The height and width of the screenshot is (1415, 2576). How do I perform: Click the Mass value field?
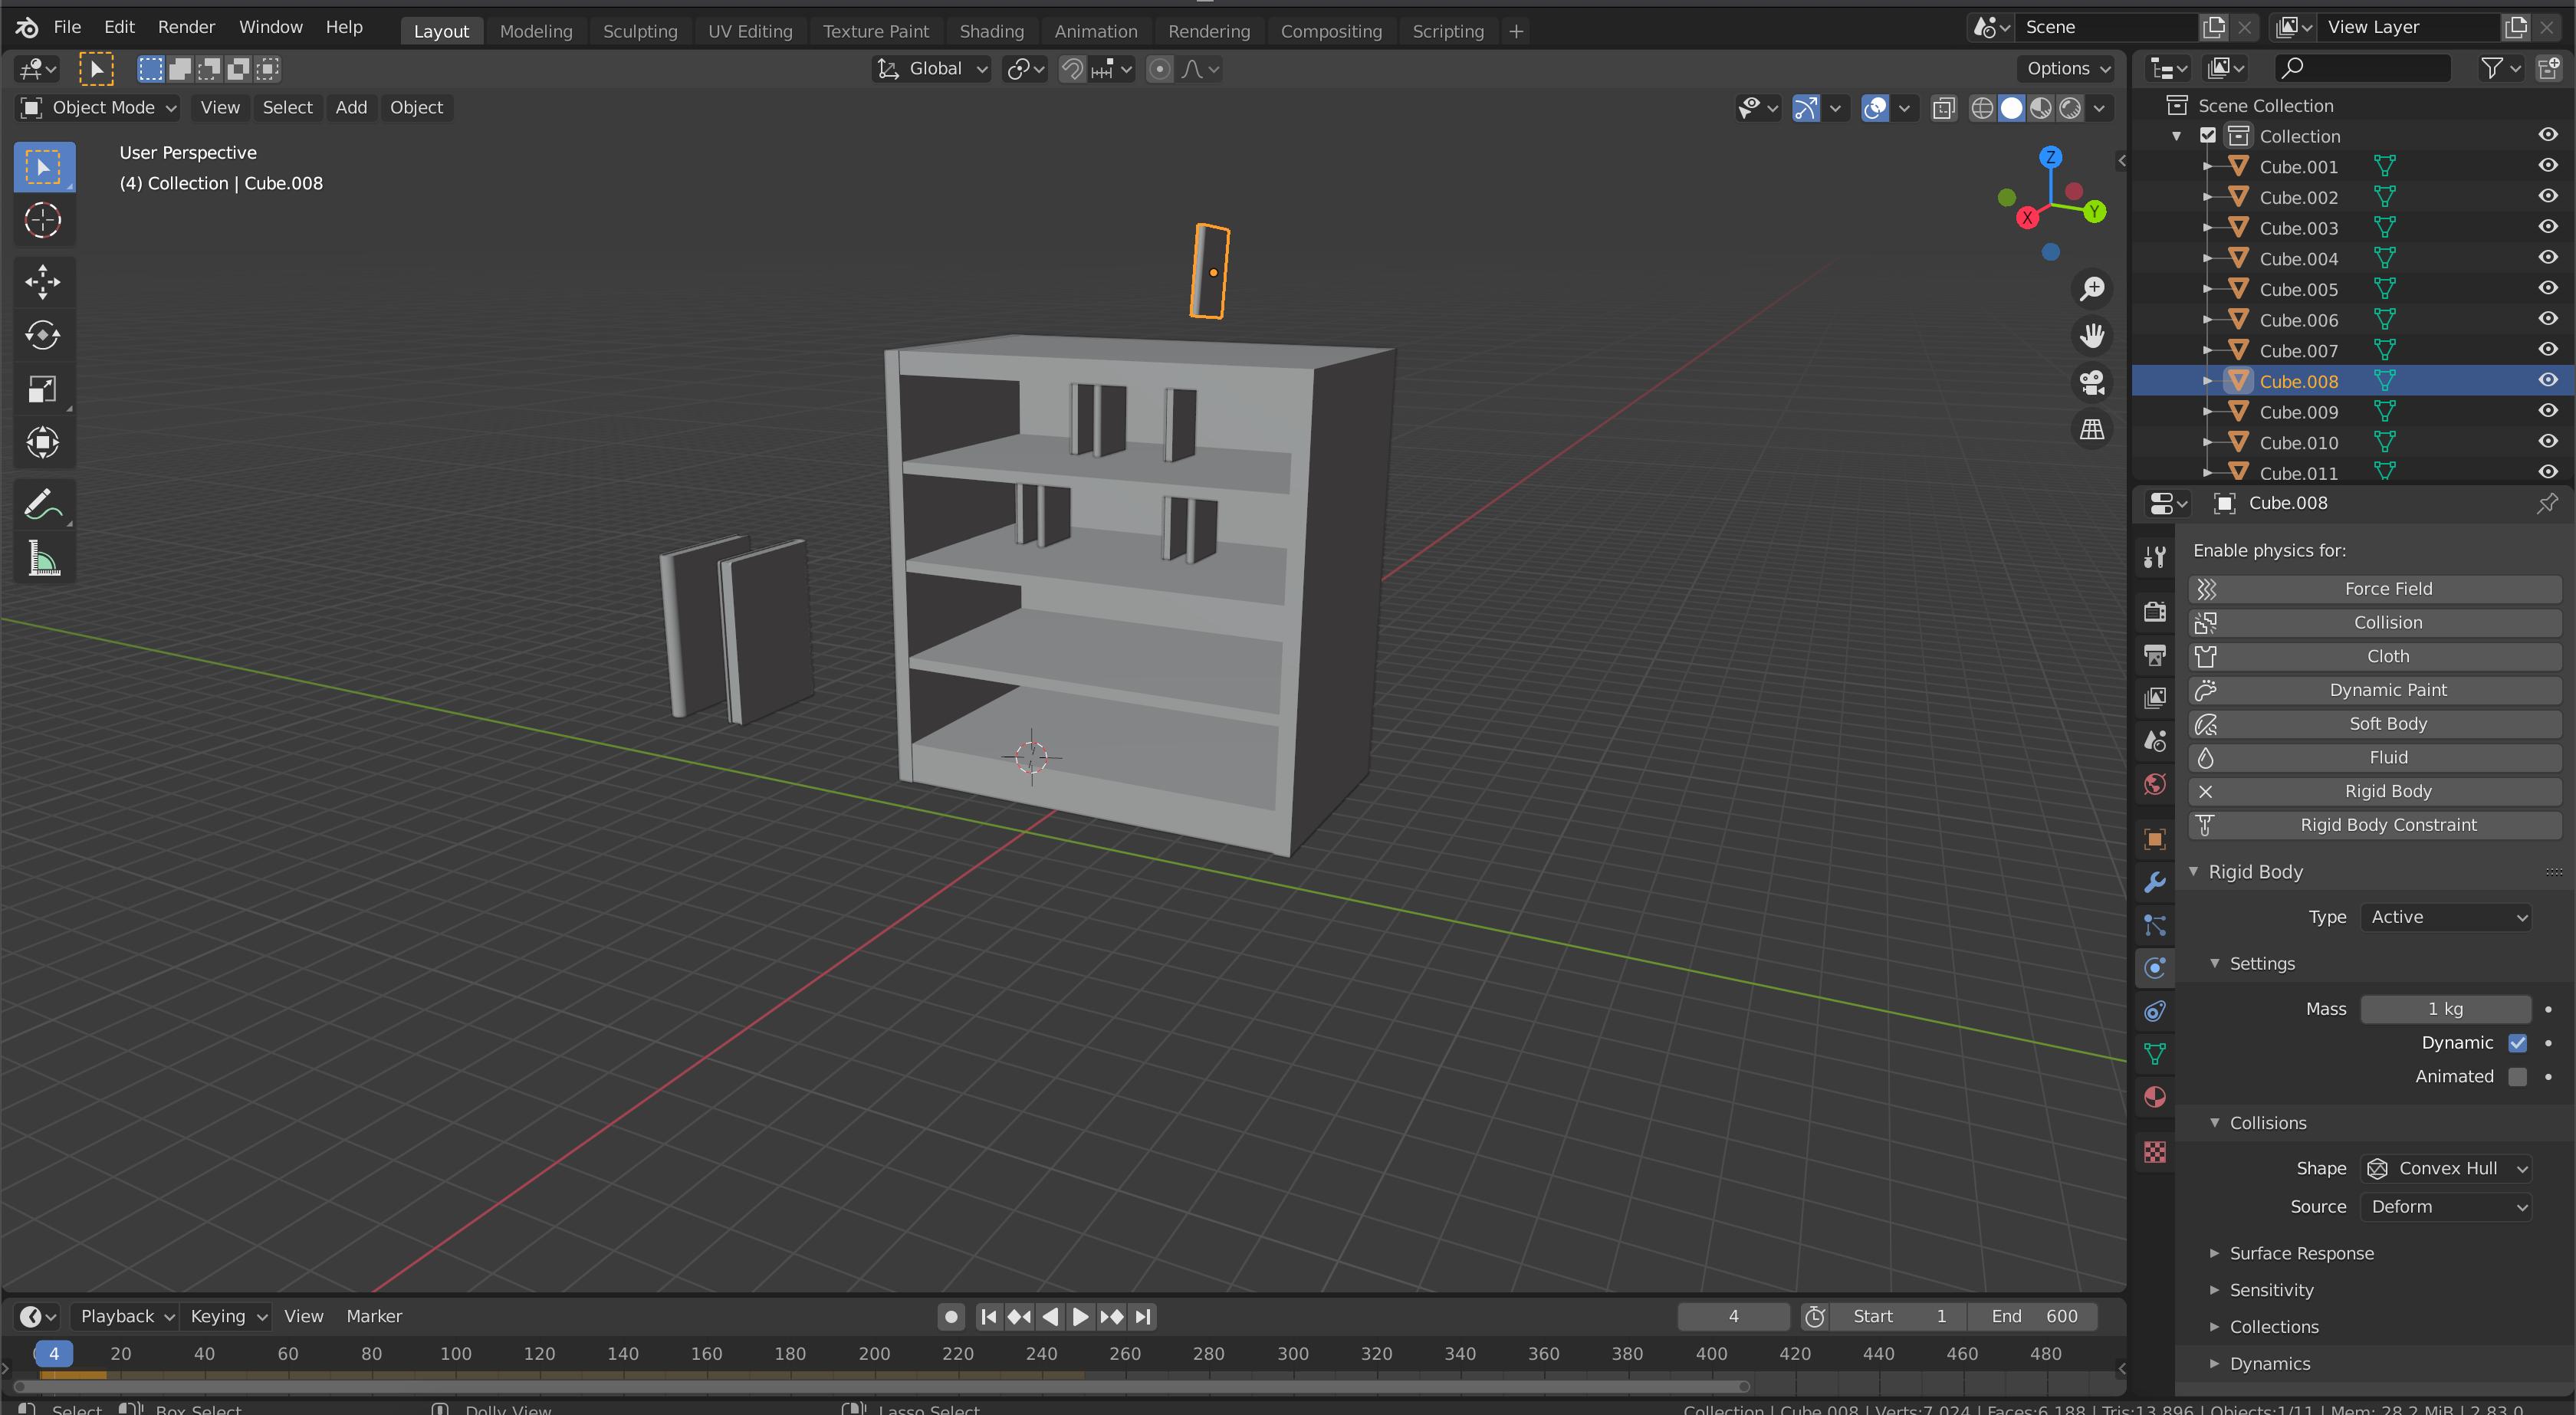[x=2445, y=1009]
